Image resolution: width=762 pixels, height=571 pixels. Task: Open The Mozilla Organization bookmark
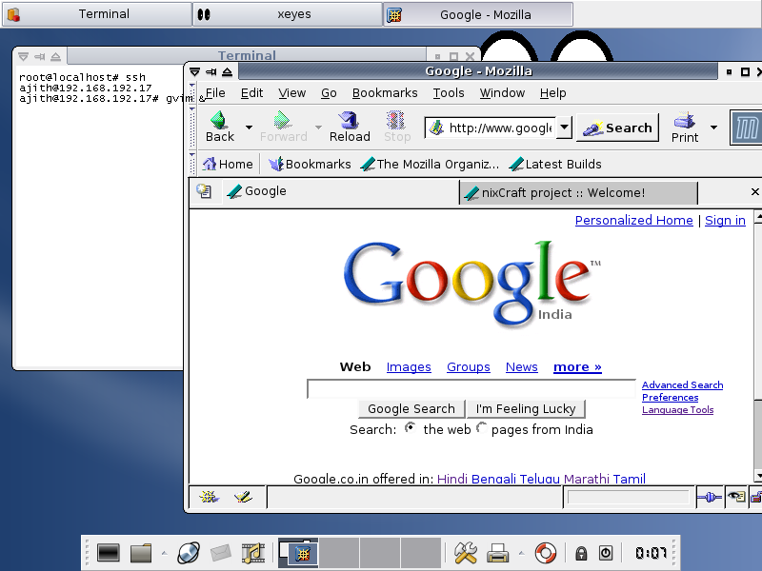pyautogui.click(x=431, y=164)
